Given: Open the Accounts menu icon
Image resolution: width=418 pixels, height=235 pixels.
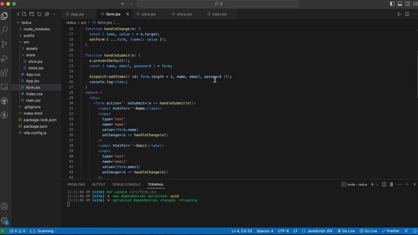Looking at the screenshot, I should (5, 206).
